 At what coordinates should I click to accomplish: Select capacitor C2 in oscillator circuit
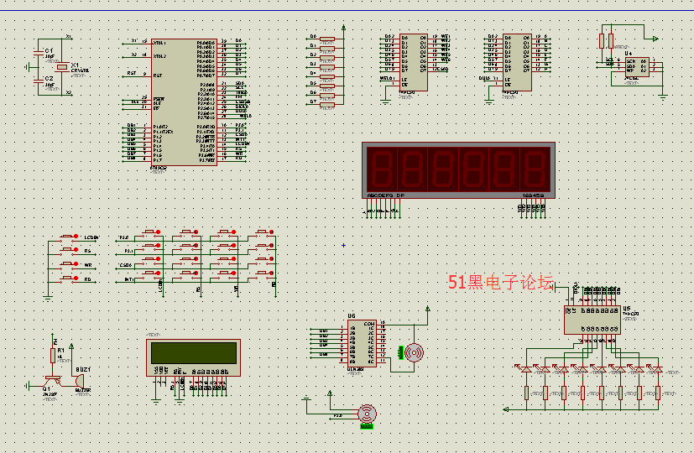[39, 81]
